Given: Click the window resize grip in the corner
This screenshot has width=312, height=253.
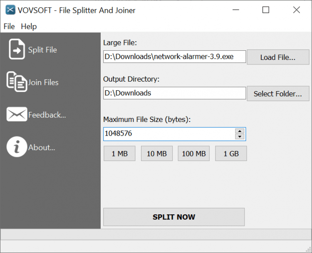Looking at the screenshot, I should coord(308,249).
